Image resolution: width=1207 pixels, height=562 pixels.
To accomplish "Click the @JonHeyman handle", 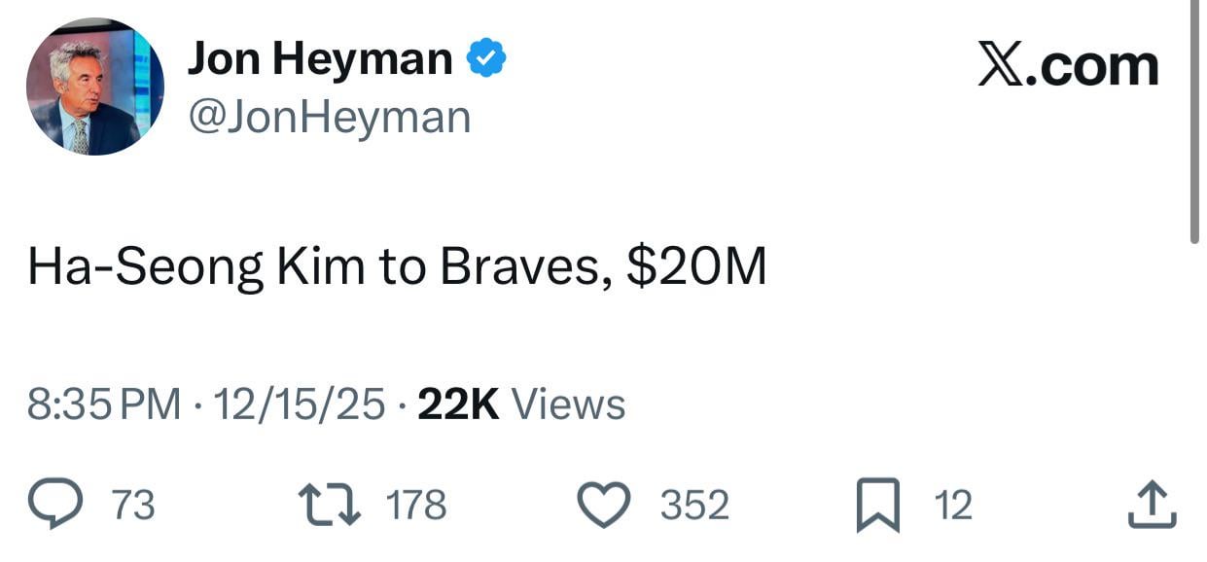I will pyautogui.click(x=328, y=117).
